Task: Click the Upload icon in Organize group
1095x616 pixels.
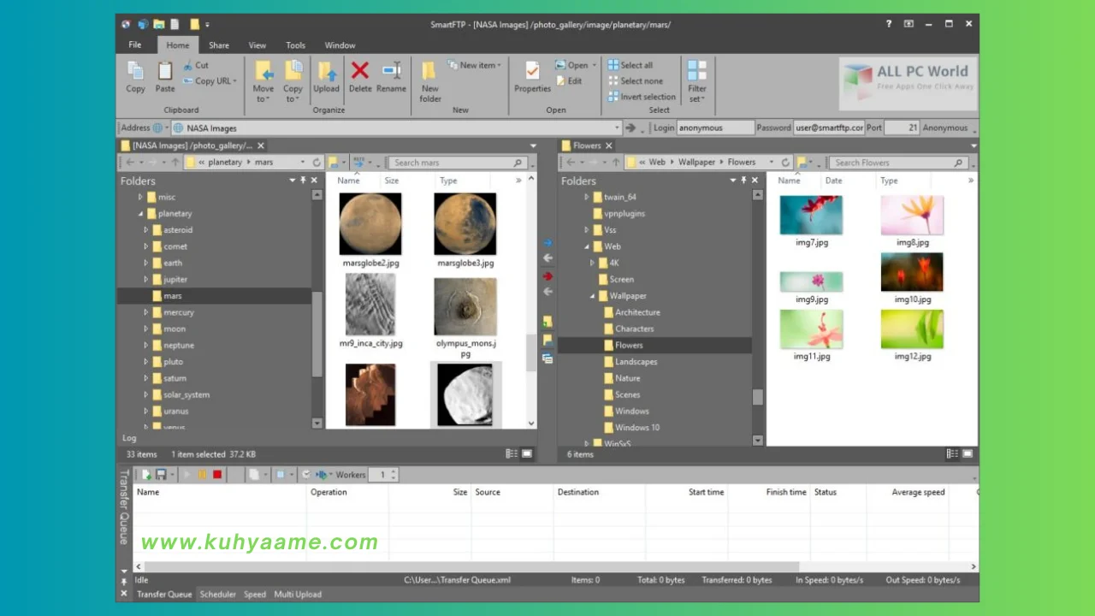Action: pyautogui.click(x=326, y=71)
